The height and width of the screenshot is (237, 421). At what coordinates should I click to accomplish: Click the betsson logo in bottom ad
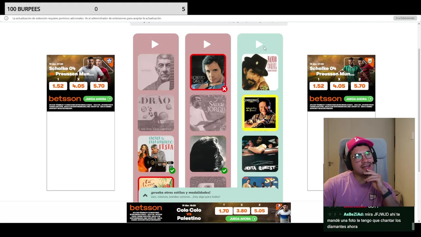[x=146, y=208]
